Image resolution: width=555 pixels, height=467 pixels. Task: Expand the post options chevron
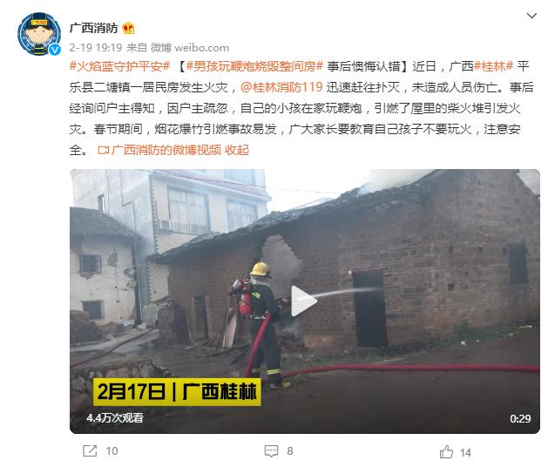pyautogui.click(x=531, y=16)
